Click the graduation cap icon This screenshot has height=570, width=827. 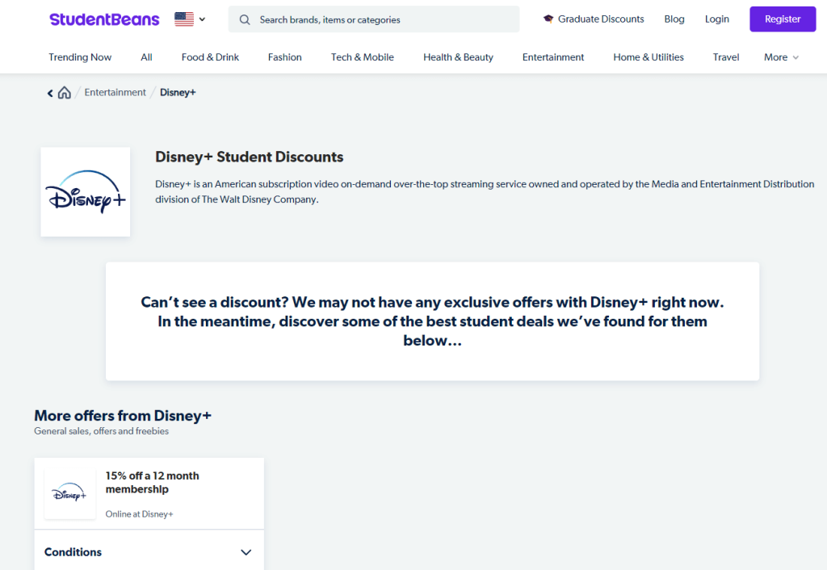[548, 19]
